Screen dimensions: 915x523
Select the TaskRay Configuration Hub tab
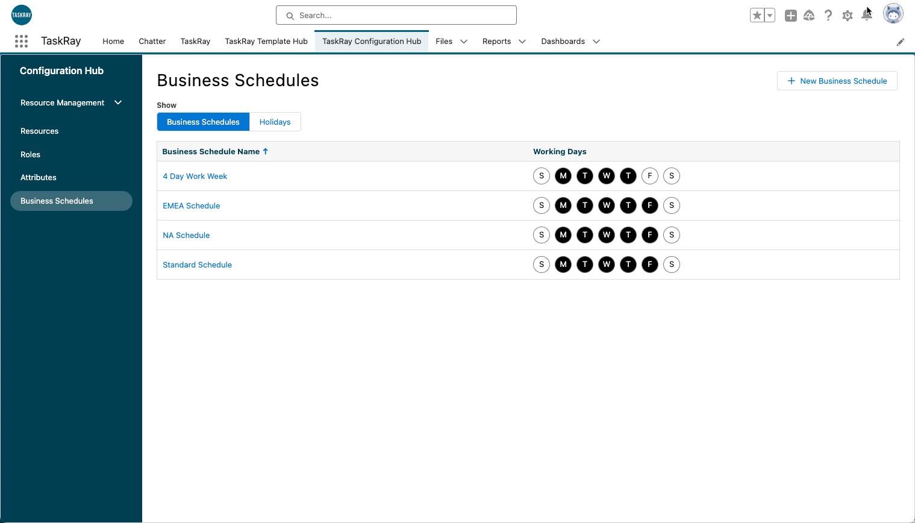point(372,42)
